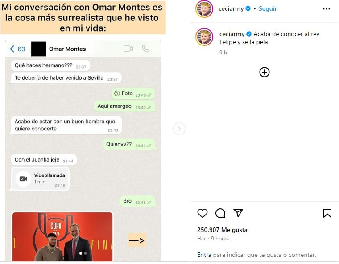Click the video call icon in chat header

tap(128, 49)
